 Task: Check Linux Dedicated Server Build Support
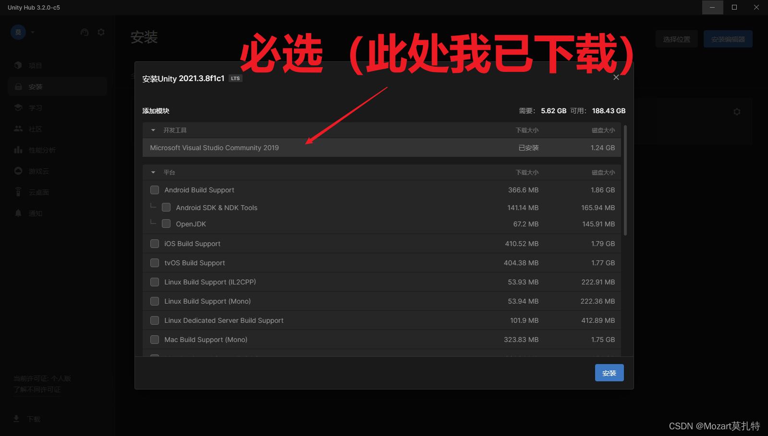click(x=155, y=320)
